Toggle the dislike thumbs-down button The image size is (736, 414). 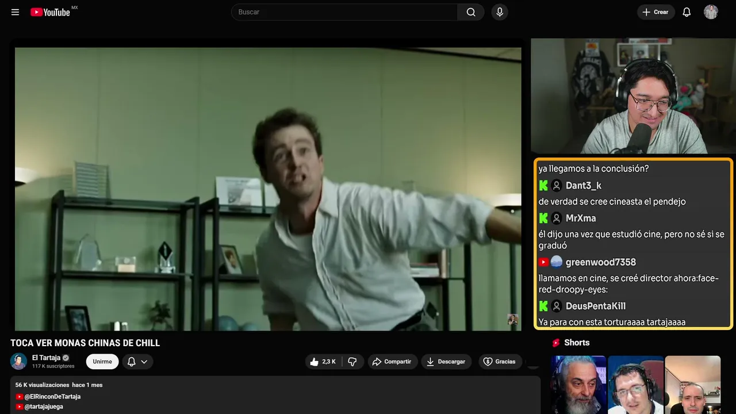[353, 362]
